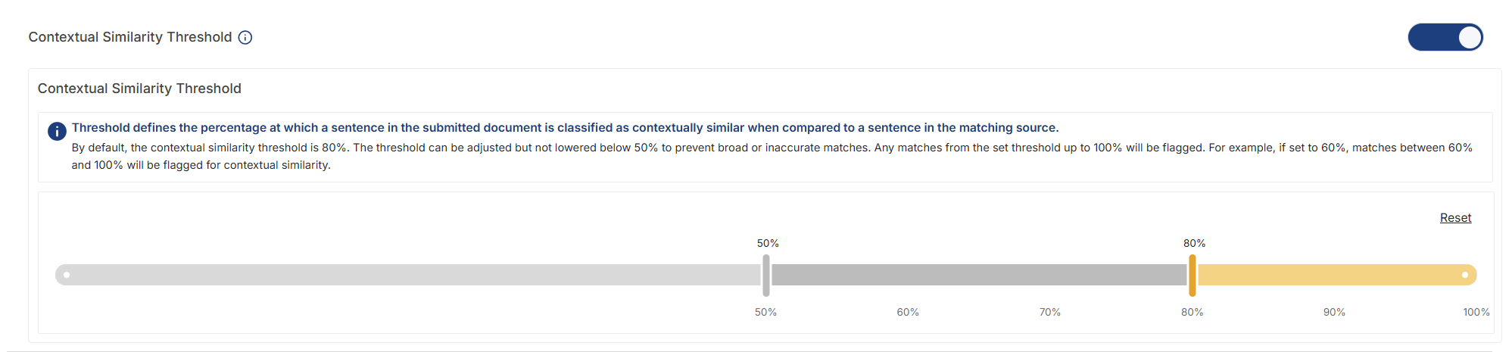Click the 90% tick label below the slider
This screenshot has height=352, width=1512.
(x=1334, y=312)
